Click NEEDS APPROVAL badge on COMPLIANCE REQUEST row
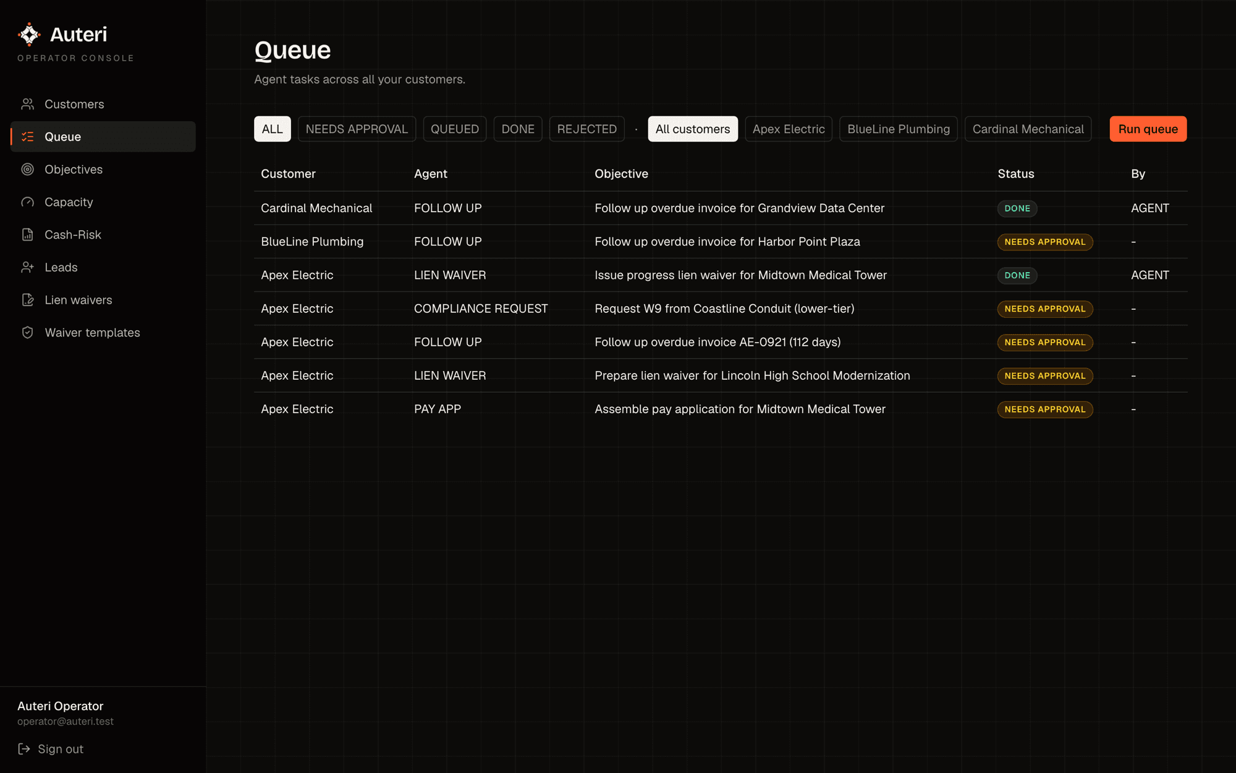 pos(1045,309)
